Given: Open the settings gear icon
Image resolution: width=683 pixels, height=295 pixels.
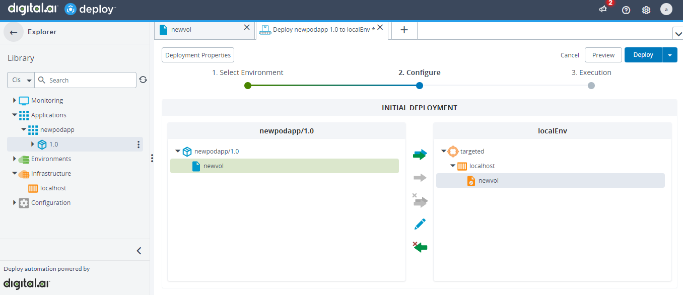Looking at the screenshot, I should click(x=646, y=10).
